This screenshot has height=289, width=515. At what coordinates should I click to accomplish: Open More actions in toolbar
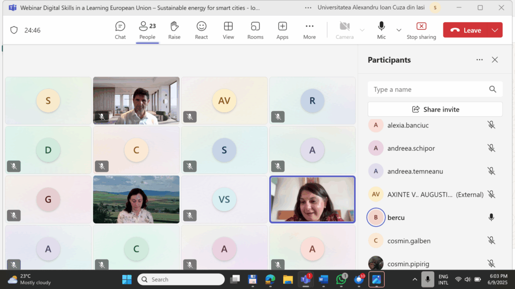coord(309,30)
